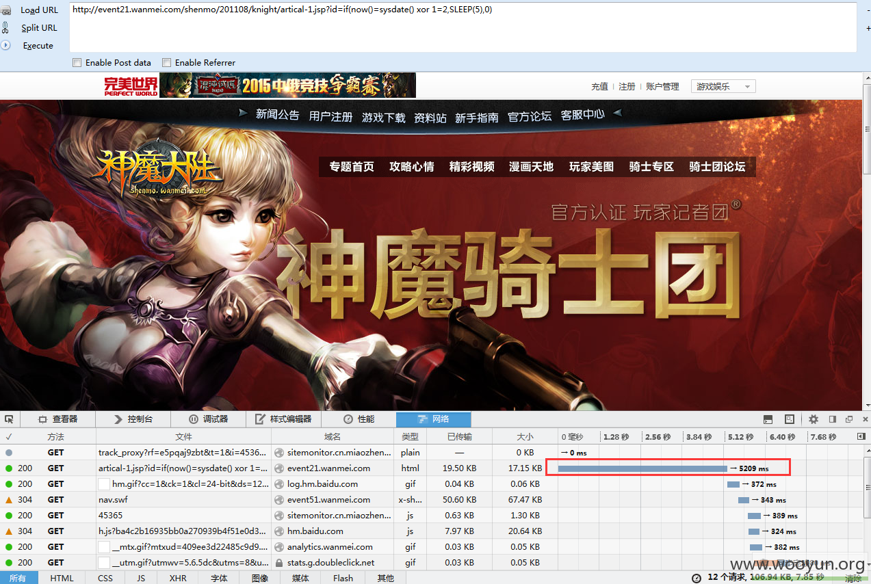The image size is (871, 584).
Task: Open 玩家美图 in the sub-navigation
Action: pos(592,167)
